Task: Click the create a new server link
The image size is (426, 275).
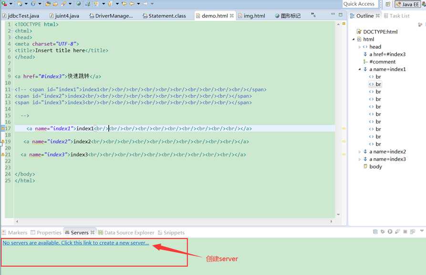Action: coord(76,243)
